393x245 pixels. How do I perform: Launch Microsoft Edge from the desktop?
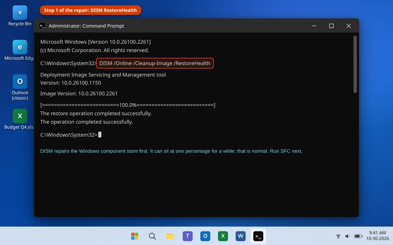coord(20,50)
